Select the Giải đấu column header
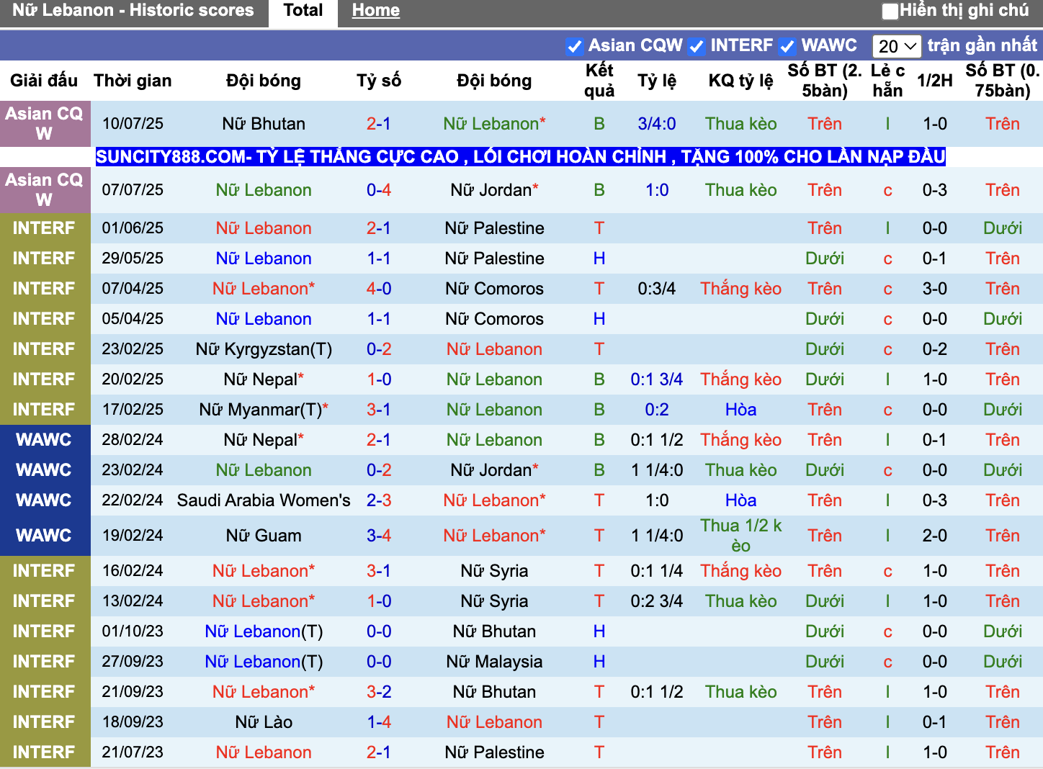Viewport: 1043px width, 769px height. click(x=44, y=81)
